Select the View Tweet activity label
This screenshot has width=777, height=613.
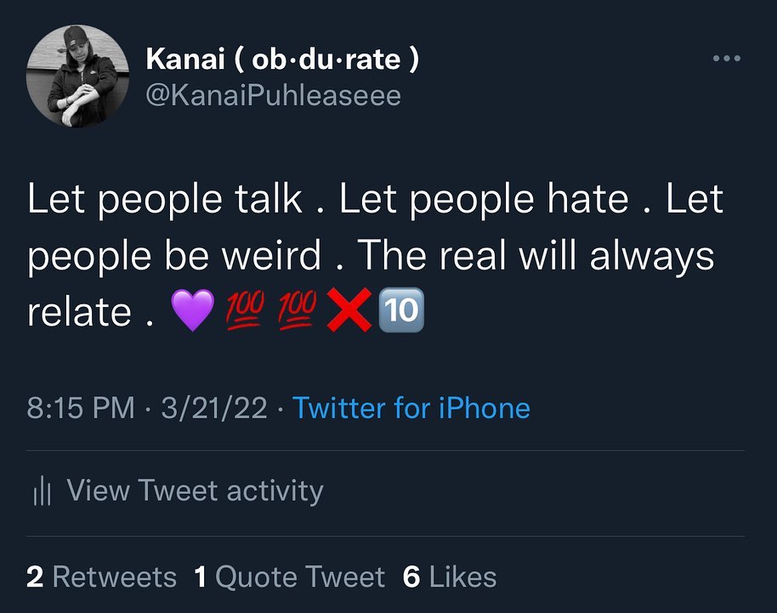(195, 491)
